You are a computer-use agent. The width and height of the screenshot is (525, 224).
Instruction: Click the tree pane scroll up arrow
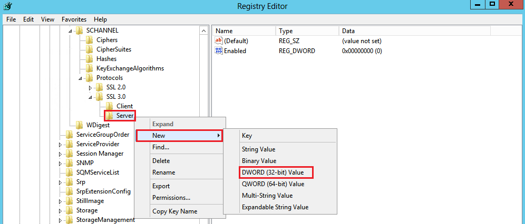[205, 31]
